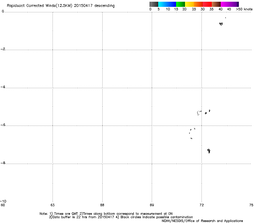Screen dimensions: 254x223
Task: Click the '40' legend scale label
Action: (x=220, y=9)
